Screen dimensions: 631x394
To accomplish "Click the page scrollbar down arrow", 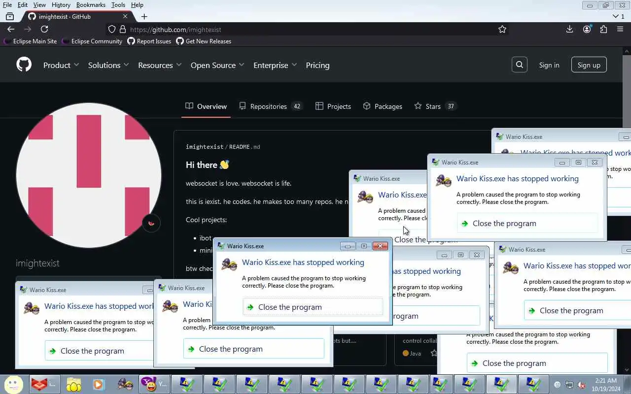I will point(627,369).
